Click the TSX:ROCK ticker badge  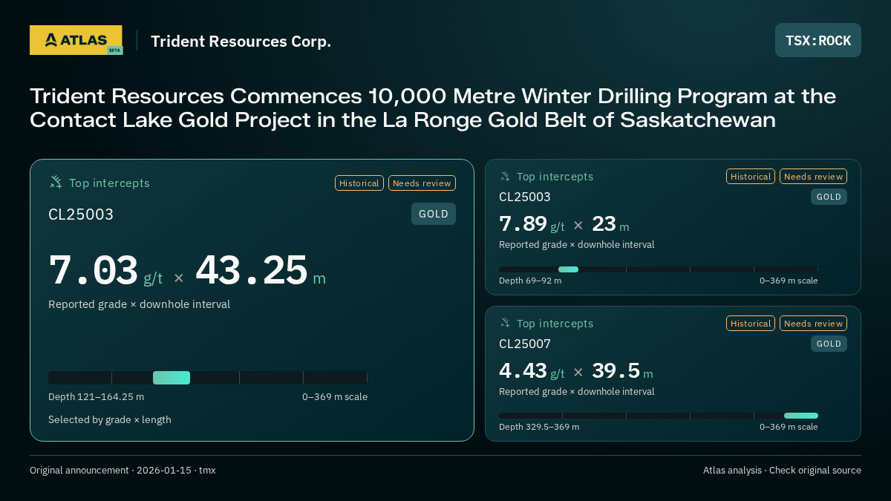pyautogui.click(x=818, y=40)
